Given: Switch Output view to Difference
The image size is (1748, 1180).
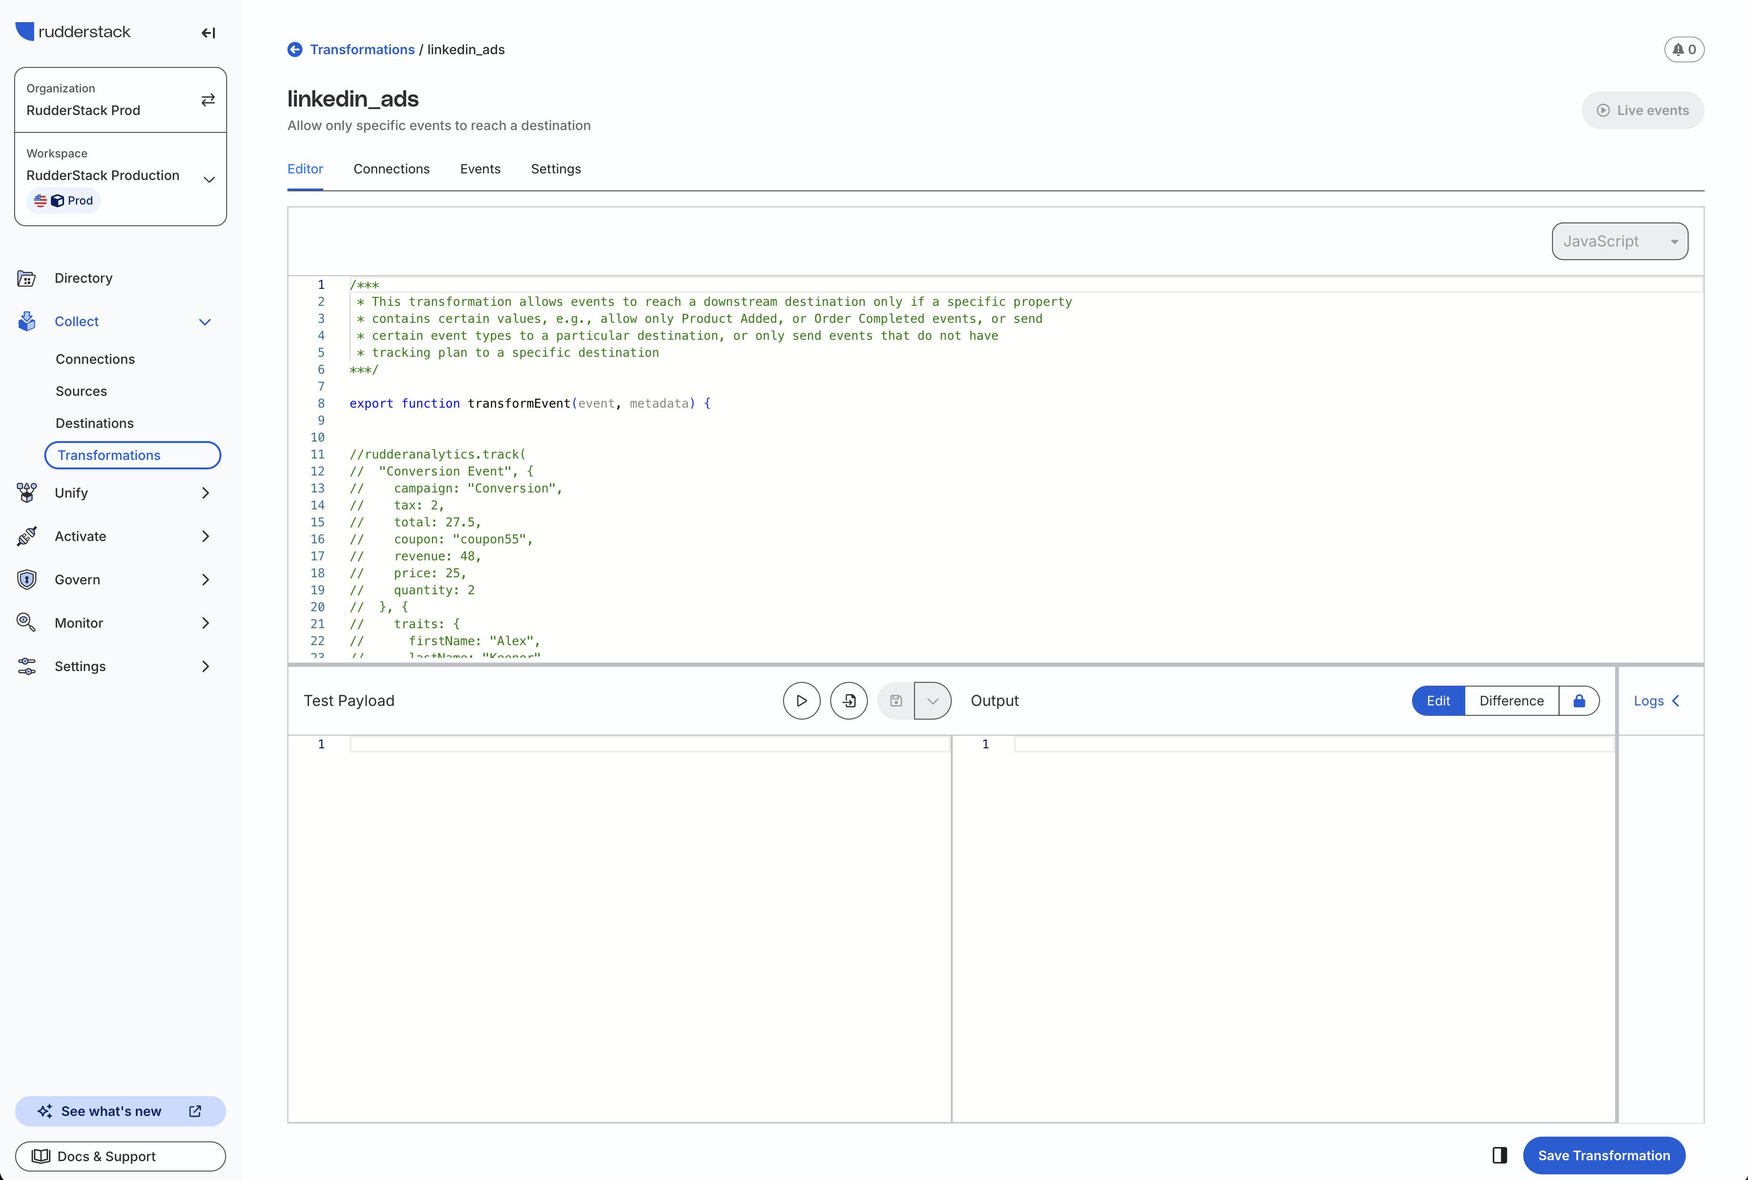Looking at the screenshot, I should point(1511,700).
